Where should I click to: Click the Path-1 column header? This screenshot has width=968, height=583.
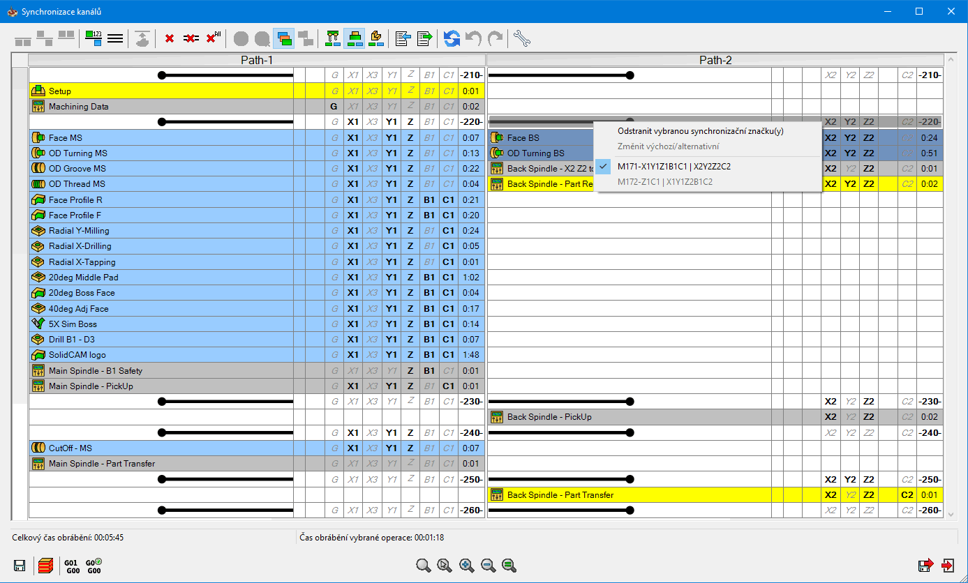click(257, 61)
